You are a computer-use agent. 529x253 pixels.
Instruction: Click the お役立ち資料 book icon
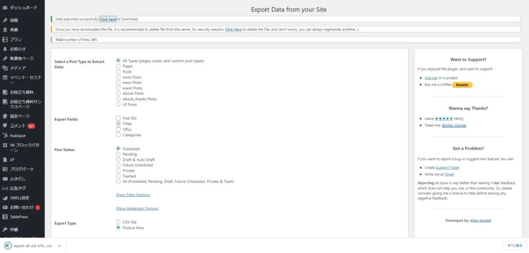click(x=5, y=92)
